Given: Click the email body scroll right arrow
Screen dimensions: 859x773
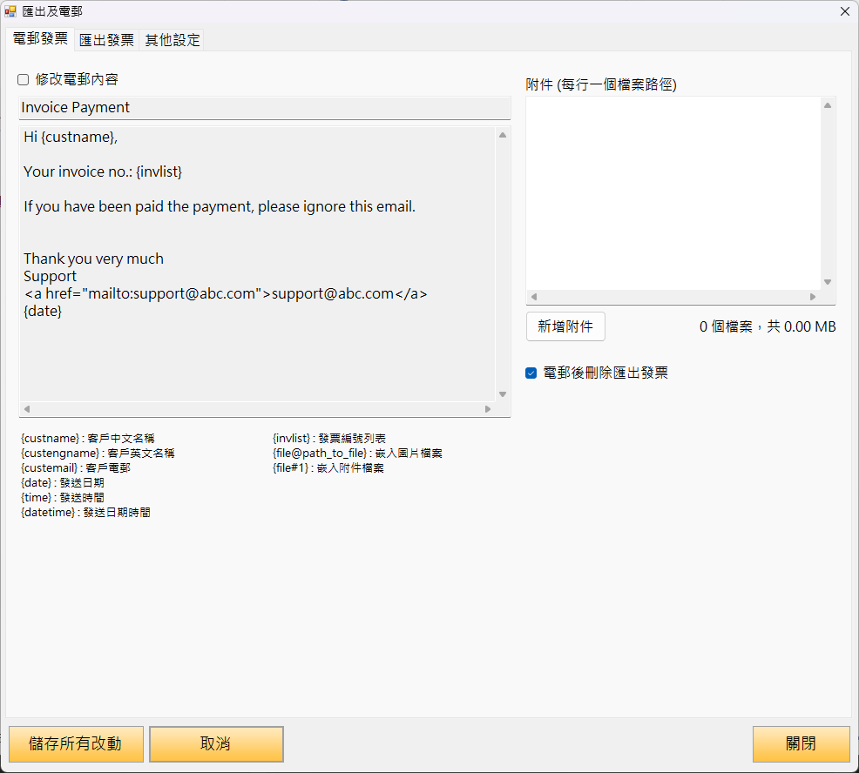Looking at the screenshot, I should pyautogui.click(x=488, y=409).
